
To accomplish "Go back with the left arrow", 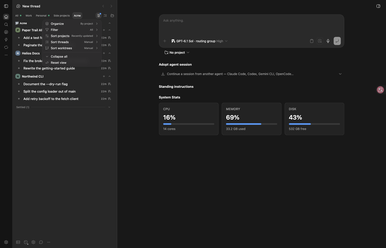I will [x=103, y=6].
